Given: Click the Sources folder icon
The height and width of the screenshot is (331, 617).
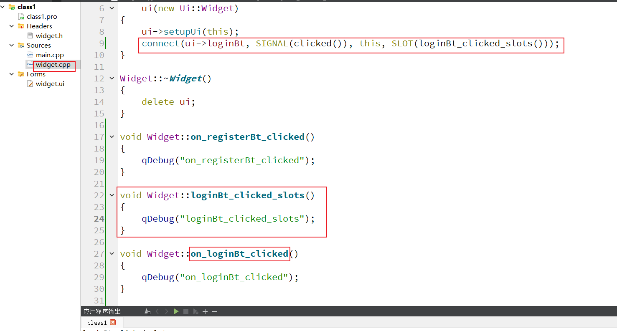Looking at the screenshot, I should [x=21, y=45].
